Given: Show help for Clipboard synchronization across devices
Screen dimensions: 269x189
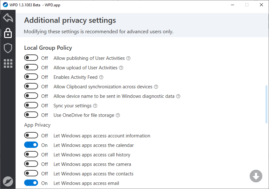Looking at the screenshot, I should coord(156,87).
